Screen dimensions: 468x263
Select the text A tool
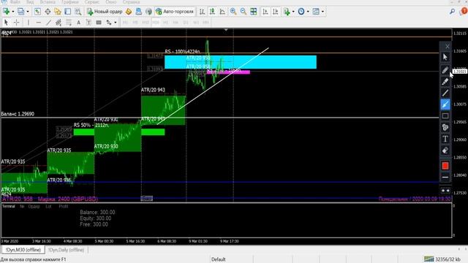pyautogui.click(x=78, y=23)
